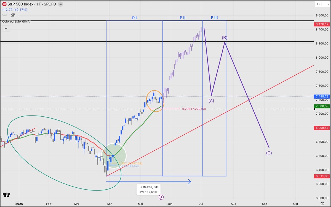Click the red 6.311,80 price tag
The height and width of the screenshot is (207, 331).
321,176
